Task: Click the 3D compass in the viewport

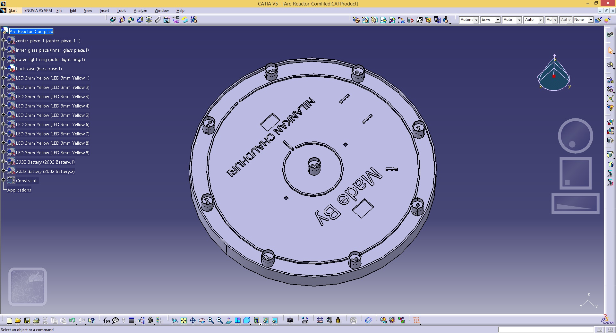Action: click(x=554, y=73)
